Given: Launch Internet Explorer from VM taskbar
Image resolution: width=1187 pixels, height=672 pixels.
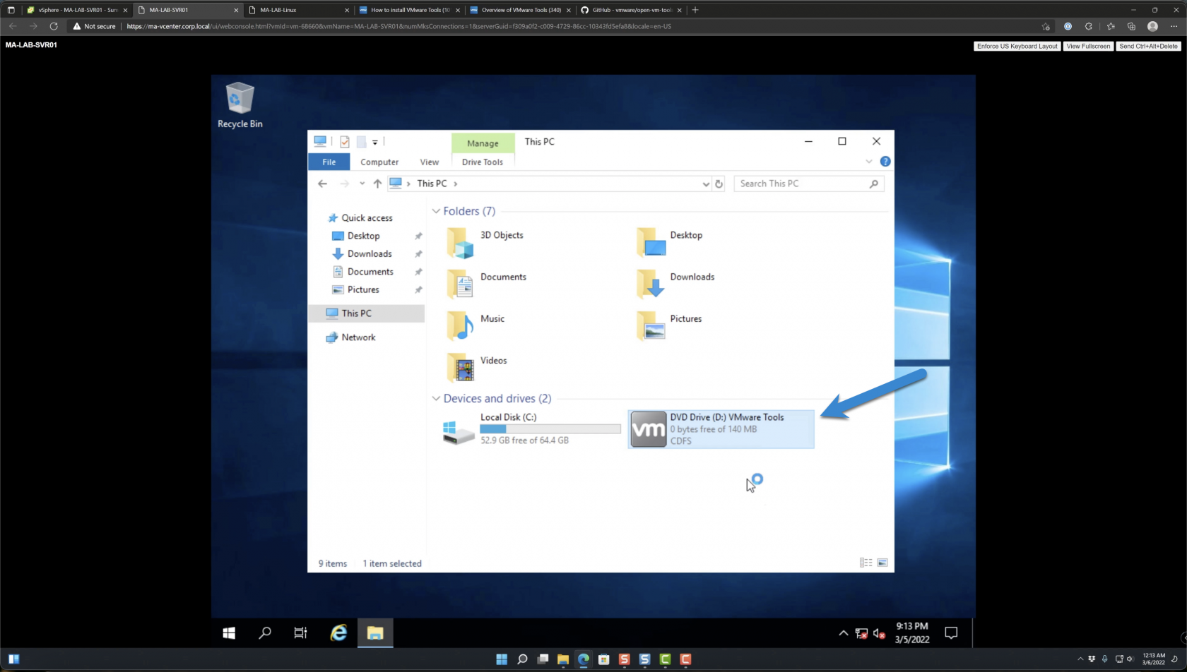Looking at the screenshot, I should pos(338,633).
